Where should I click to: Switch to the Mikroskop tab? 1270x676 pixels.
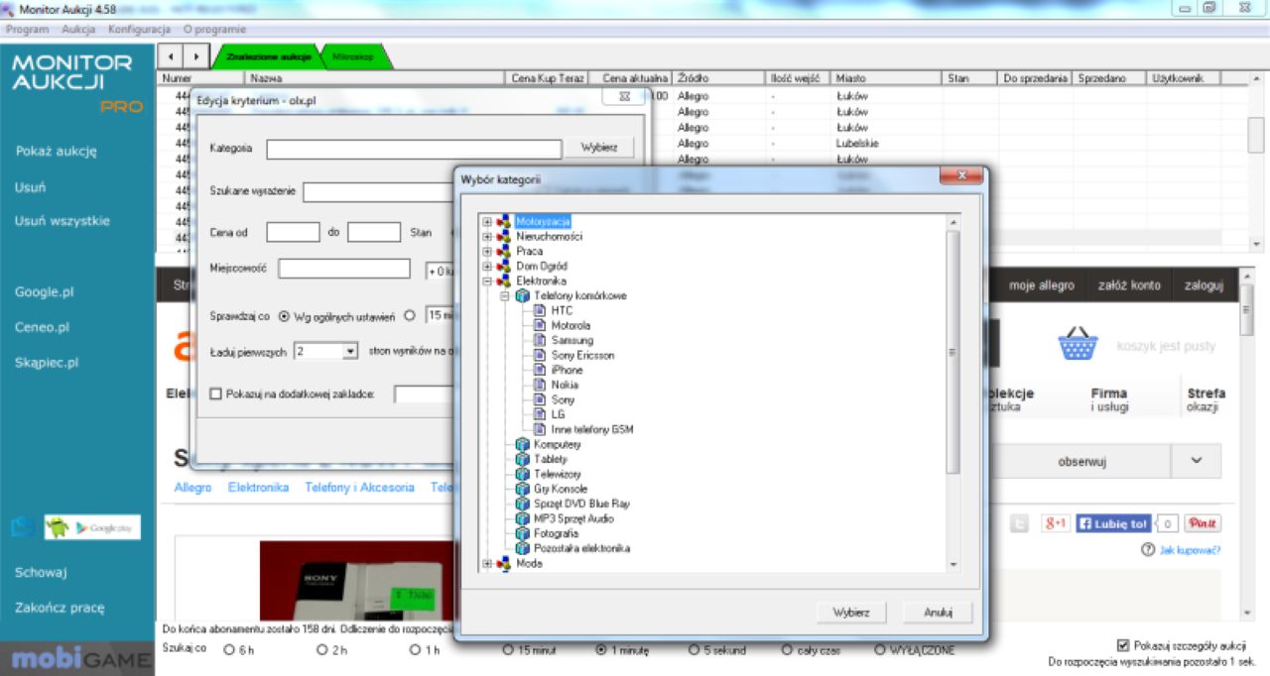click(x=353, y=57)
